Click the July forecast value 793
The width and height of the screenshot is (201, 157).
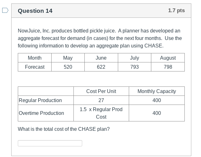[134, 67]
